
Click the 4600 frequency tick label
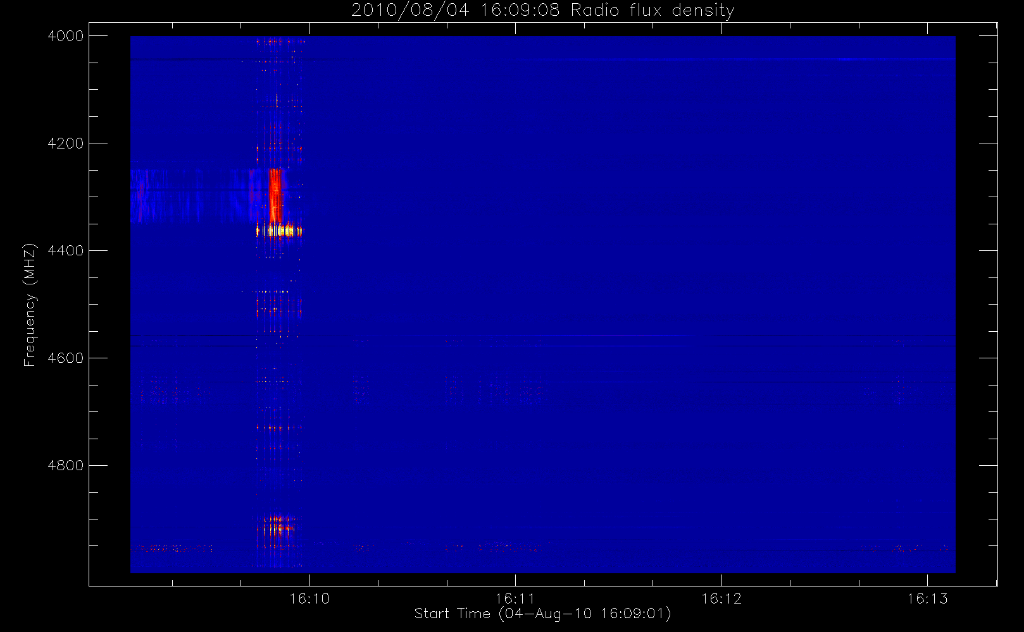pyautogui.click(x=66, y=358)
